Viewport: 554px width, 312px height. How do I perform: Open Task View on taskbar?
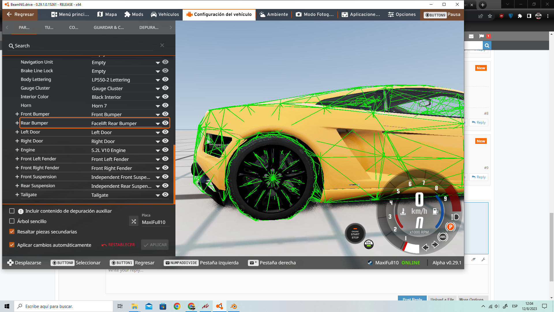pos(120,306)
